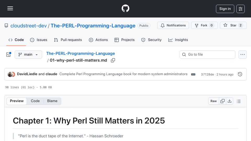Screen dimensions: 251x141
Task: Go to GitHub homepage via Octocat logo
Action: 125,8
